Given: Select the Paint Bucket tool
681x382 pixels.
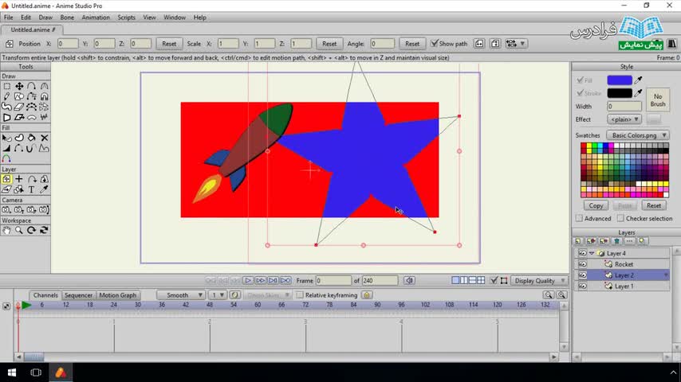Looking at the screenshot, I should point(32,138).
